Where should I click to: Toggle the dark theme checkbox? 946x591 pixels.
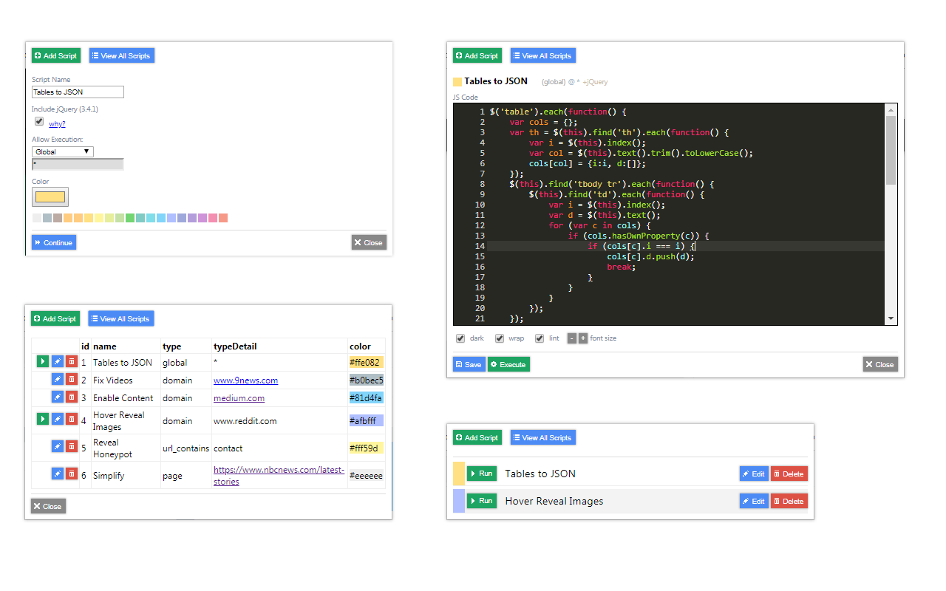[x=460, y=338]
